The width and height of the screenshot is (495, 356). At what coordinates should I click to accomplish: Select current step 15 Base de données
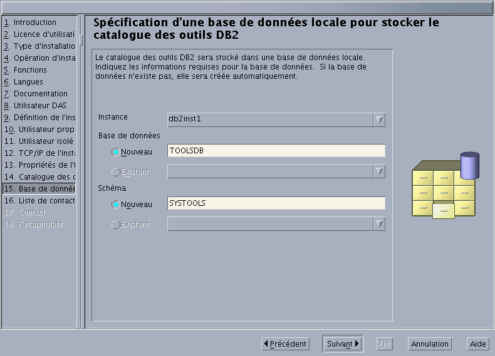pyautogui.click(x=39, y=188)
